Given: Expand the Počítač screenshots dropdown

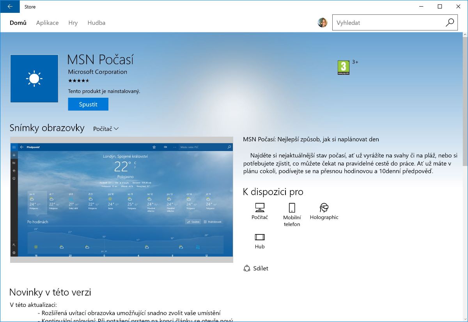Looking at the screenshot, I should pyautogui.click(x=106, y=128).
